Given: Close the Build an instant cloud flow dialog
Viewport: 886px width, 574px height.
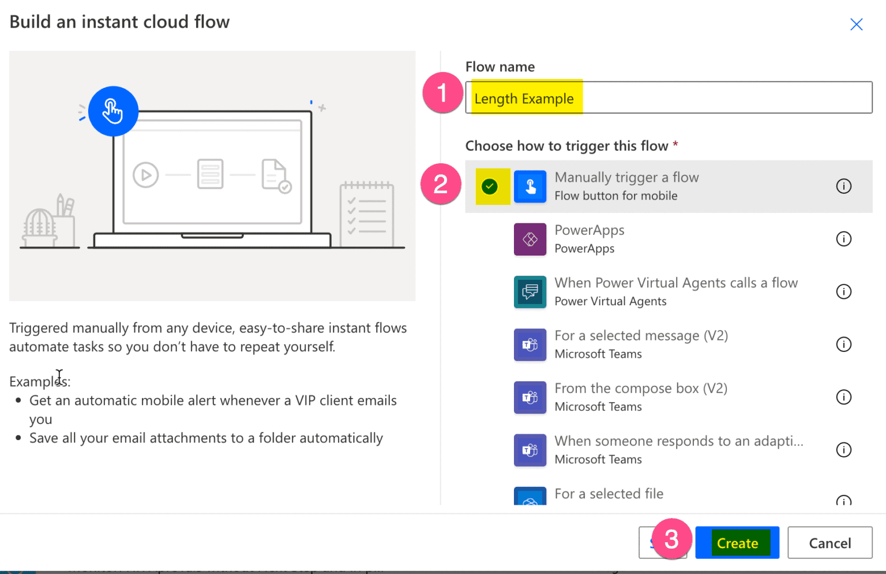Looking at the screenshot, I should coord(856,24).
